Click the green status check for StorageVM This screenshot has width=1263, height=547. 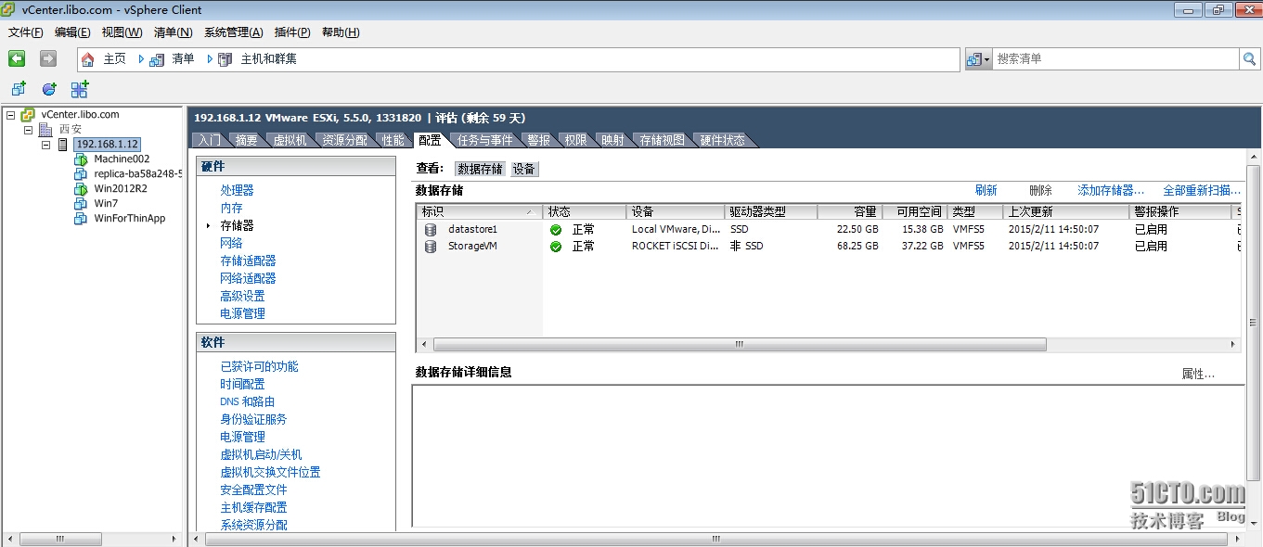click(x=556, y=247)
